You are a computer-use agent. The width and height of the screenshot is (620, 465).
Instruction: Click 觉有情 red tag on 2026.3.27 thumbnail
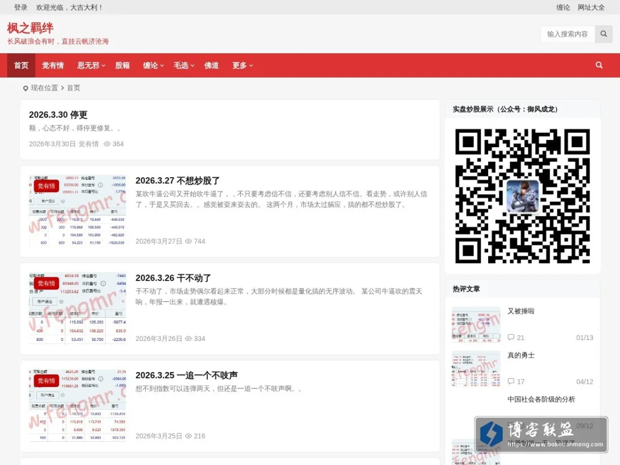pos(47,186)
